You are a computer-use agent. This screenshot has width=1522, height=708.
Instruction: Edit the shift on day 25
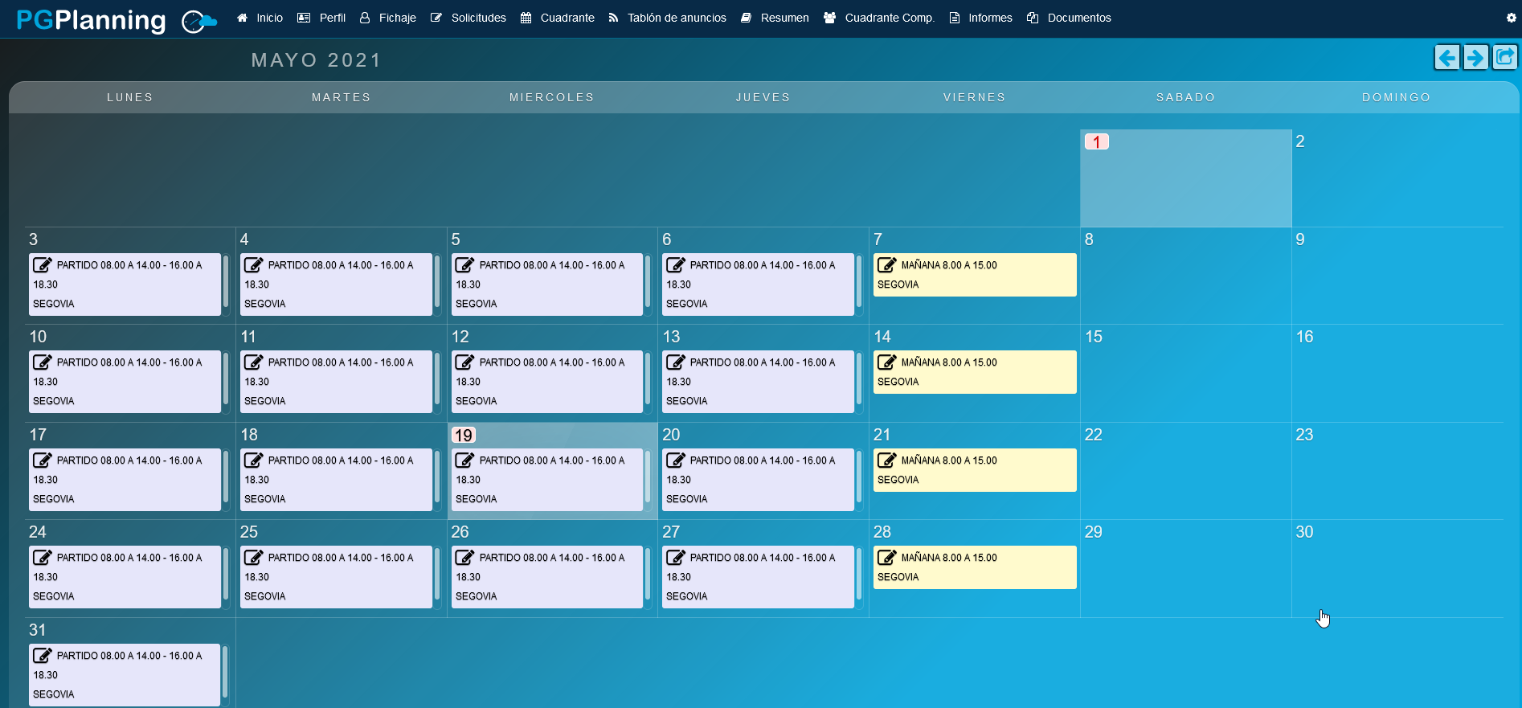pos(254,558)
